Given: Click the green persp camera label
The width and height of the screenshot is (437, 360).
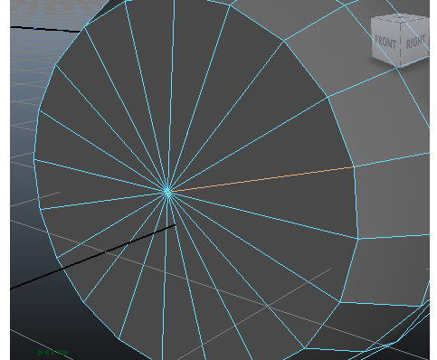Looking at the screenshot, I should click(52, 352).
